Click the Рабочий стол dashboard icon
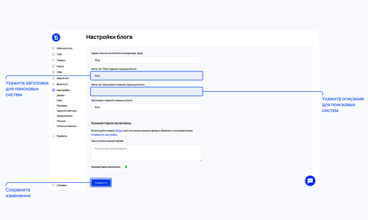This screenshot has width=368, height=220. click(54, 48)
